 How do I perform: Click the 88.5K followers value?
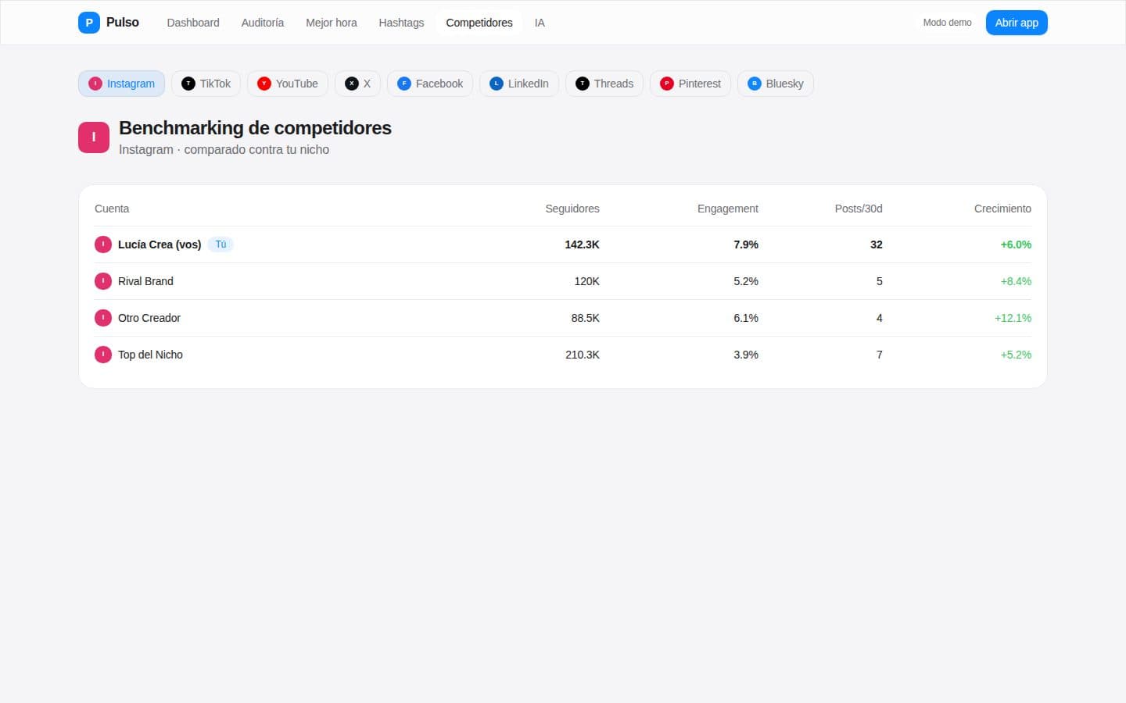586,318
